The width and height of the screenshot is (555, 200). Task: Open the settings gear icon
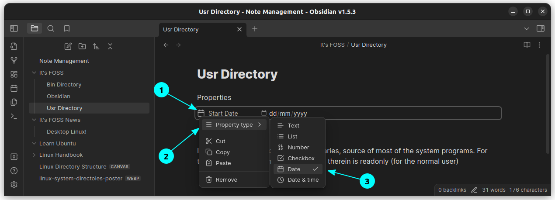point(14,185)
